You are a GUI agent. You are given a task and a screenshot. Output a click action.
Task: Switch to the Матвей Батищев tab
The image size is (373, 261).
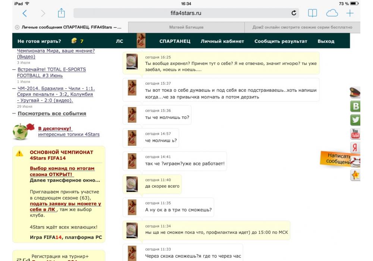(x=186, y=27)
